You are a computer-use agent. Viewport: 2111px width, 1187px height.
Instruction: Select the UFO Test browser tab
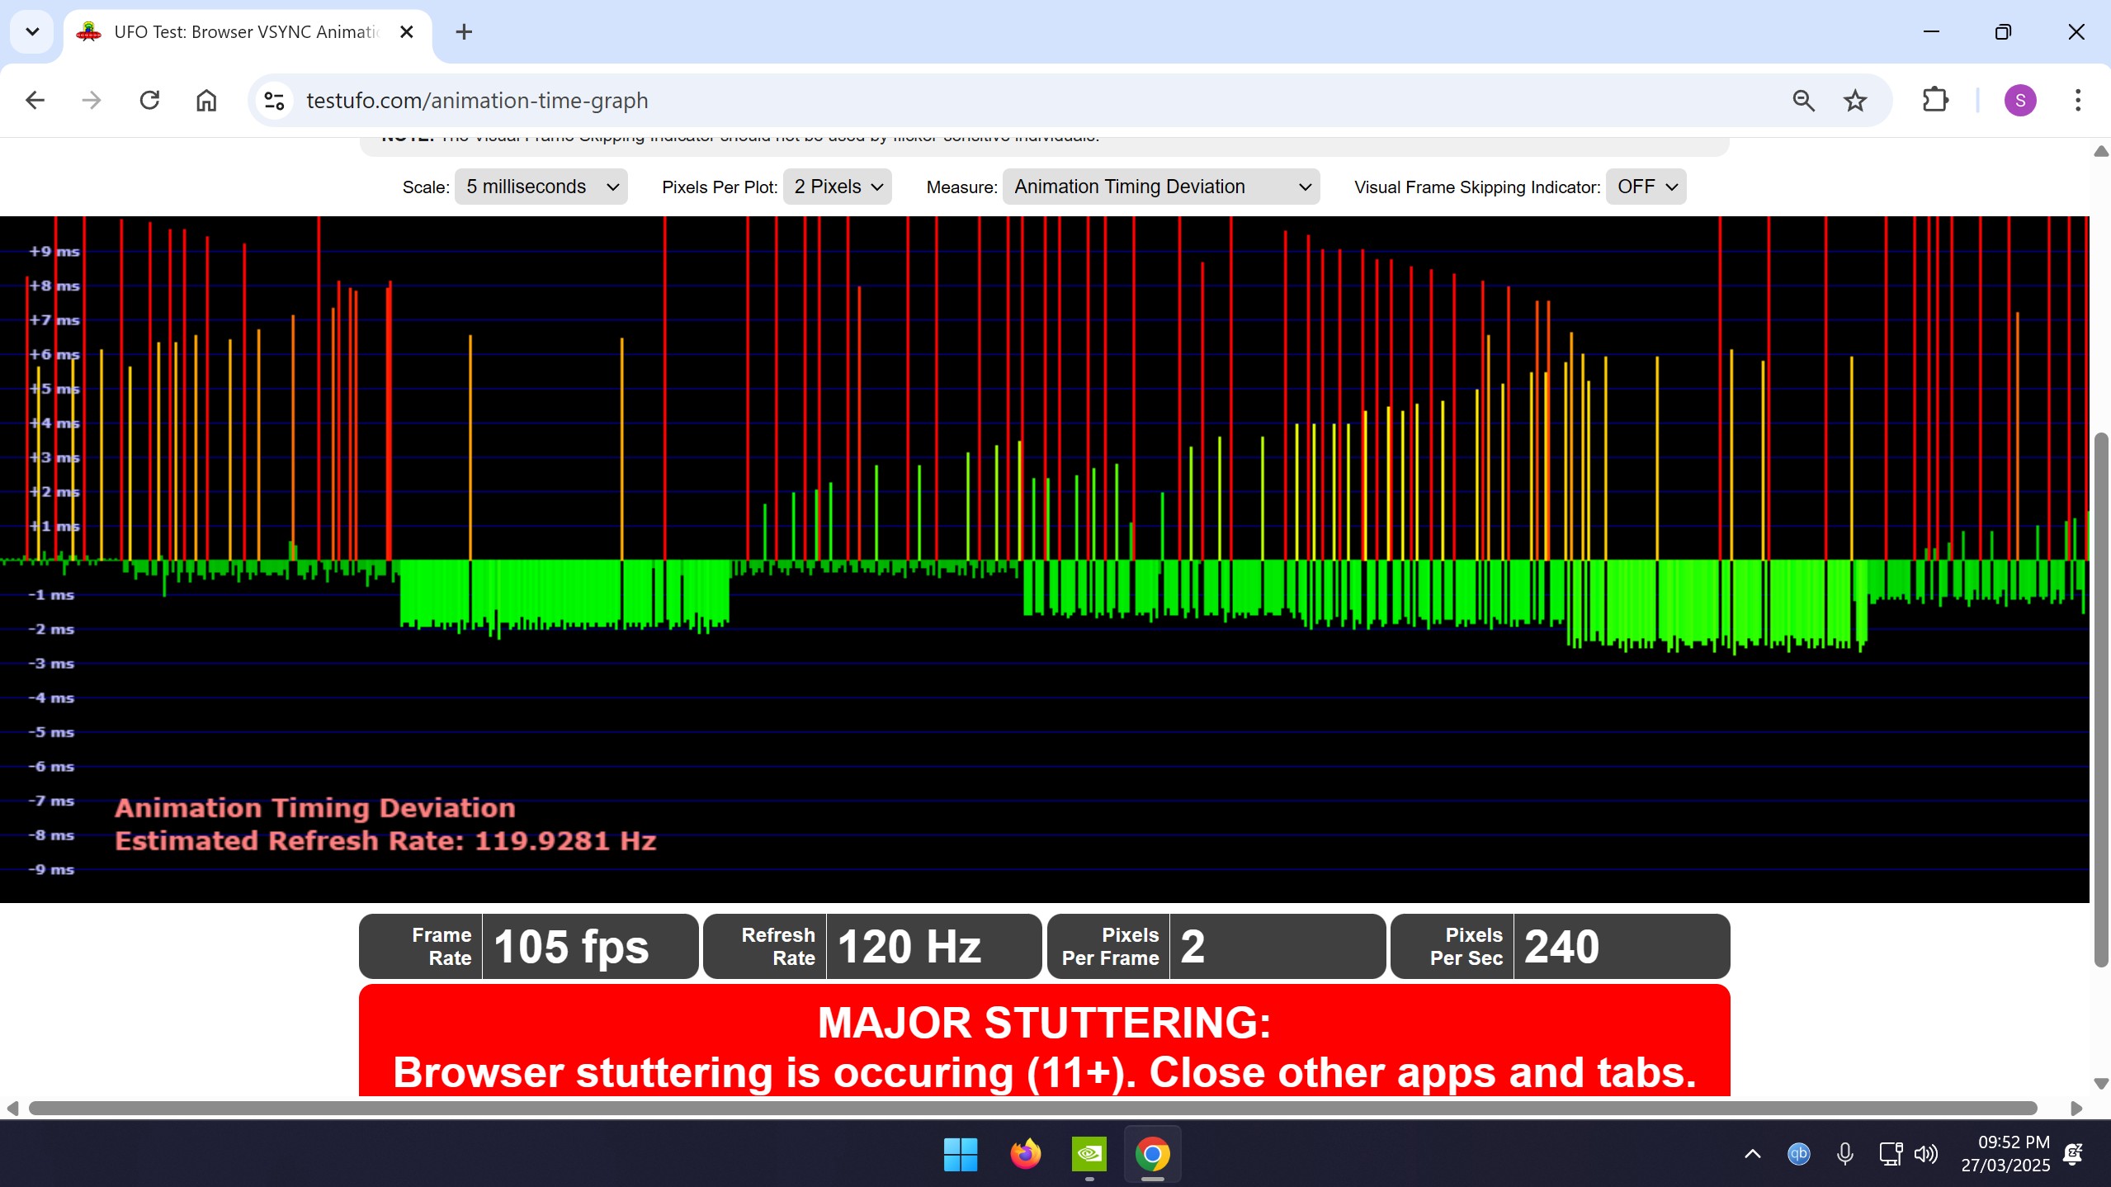(248, 33)
